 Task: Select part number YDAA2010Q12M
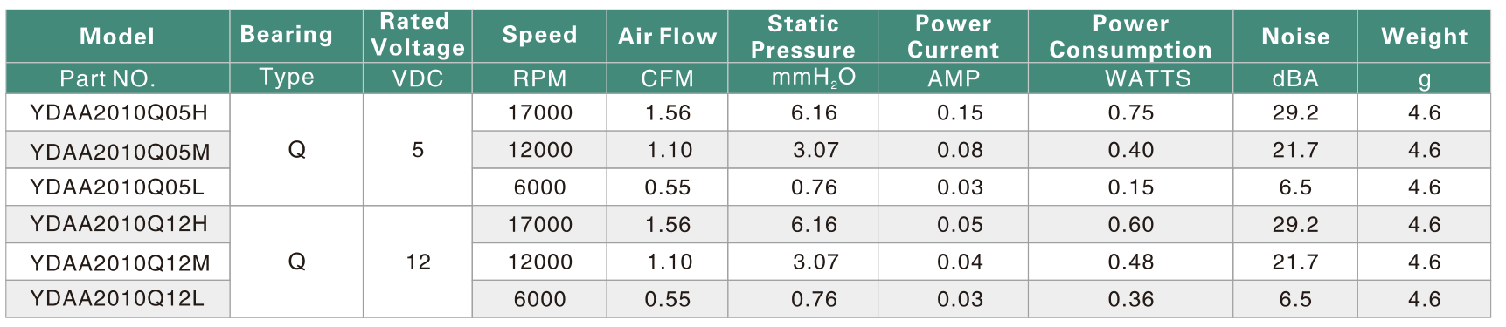tap(120, 263)
